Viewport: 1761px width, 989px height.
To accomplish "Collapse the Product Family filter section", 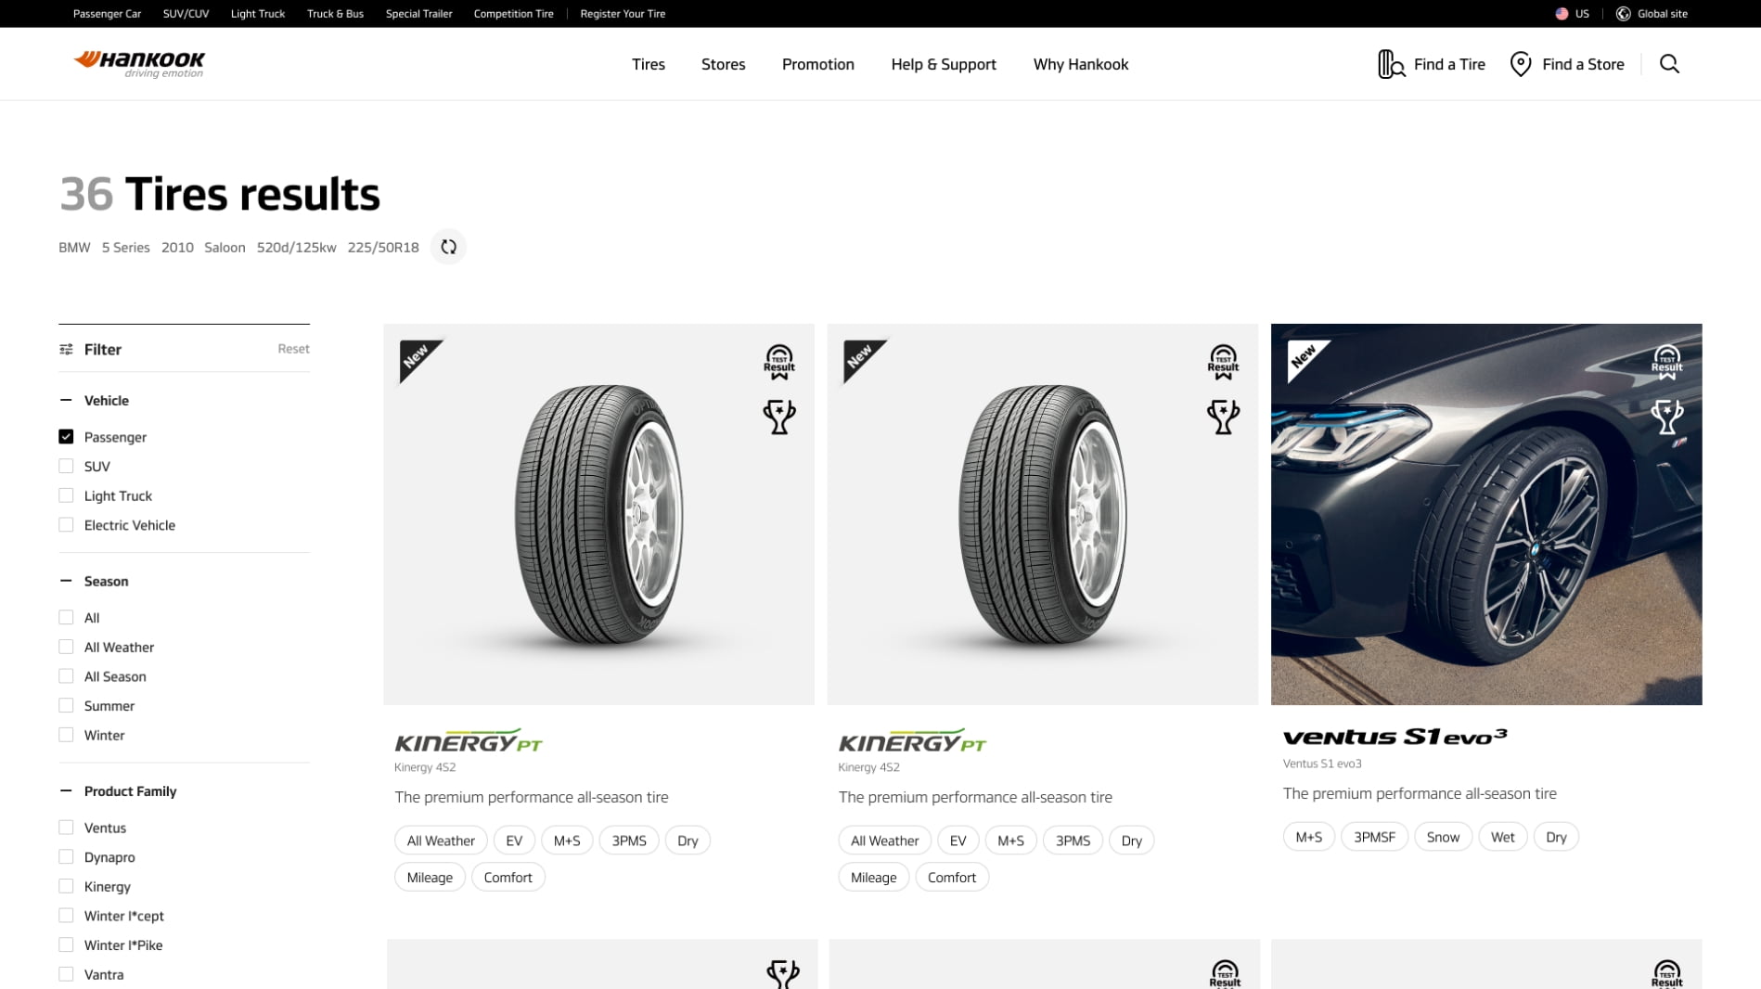I will (x=66, y=791).
